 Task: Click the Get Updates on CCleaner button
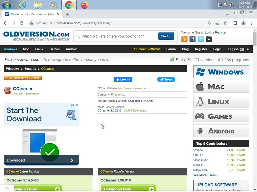pos(23,78)
